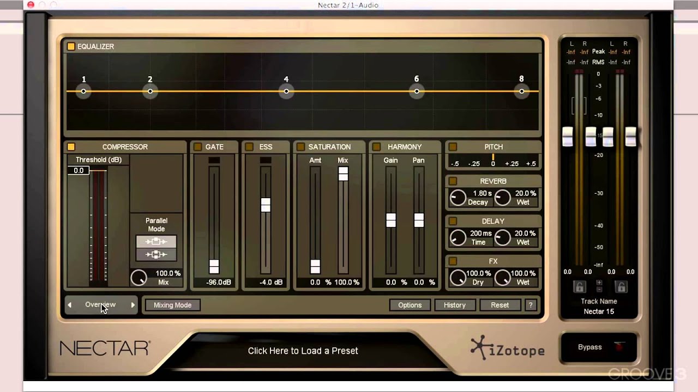Viewport: 698px width, 392px height.
Task: Go to next module with right arrow
Action: coord(133,305)
